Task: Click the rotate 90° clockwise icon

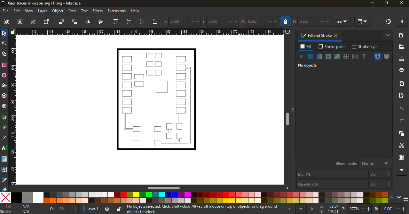Action: [x=75, y=21]
